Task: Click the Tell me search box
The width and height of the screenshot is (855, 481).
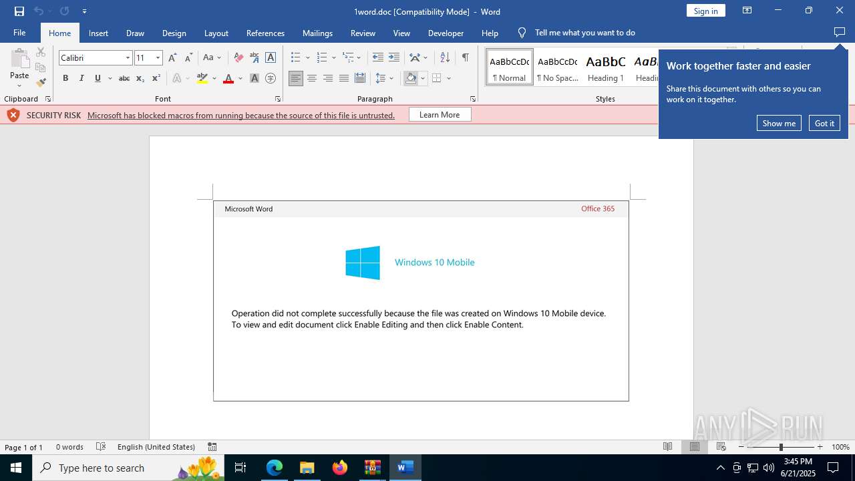Action: coord(584,33)
